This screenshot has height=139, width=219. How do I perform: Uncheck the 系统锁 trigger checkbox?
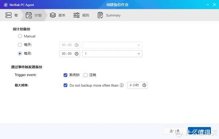tap(65, 75)
